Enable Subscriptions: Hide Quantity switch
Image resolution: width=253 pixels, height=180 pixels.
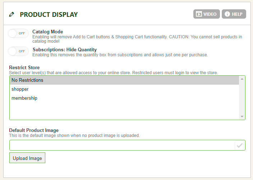18,51
